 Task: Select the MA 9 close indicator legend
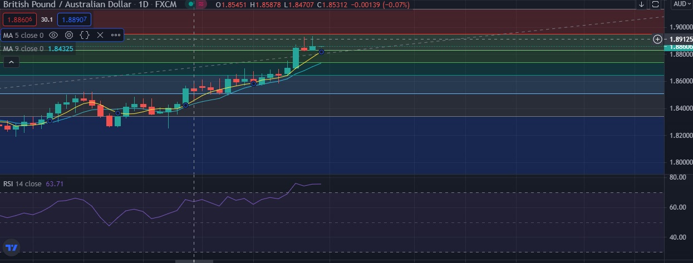[x=23, y=48]
